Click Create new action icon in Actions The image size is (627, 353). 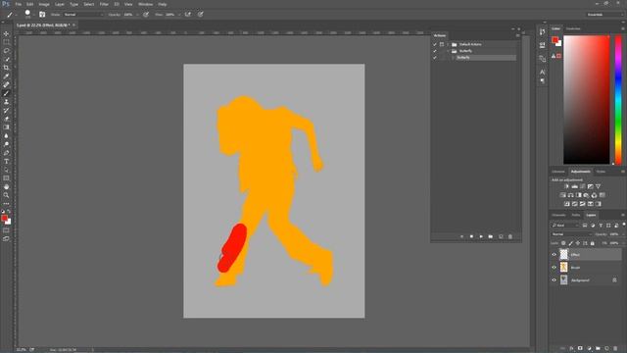501,236
